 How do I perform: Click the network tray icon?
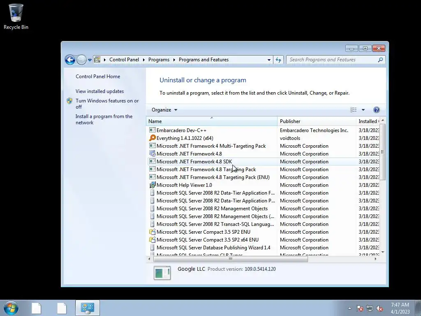point(370,308)
